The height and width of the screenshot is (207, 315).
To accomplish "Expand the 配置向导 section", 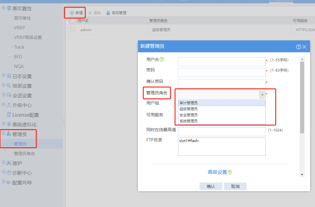I will (x=4, y=182).
